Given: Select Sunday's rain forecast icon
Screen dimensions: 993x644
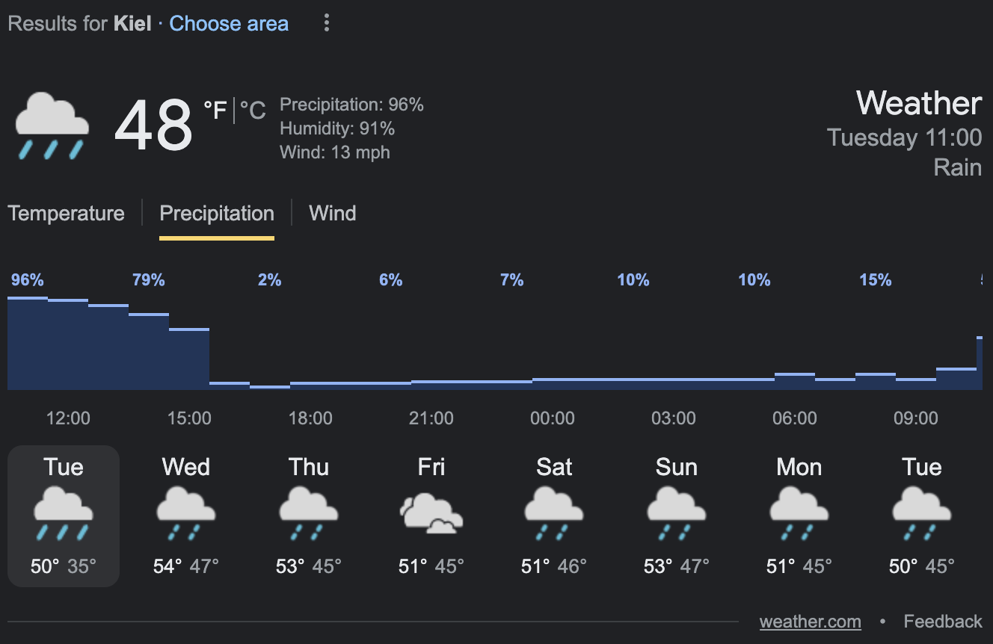Looking at the screenshot, I should coord(676,513).
